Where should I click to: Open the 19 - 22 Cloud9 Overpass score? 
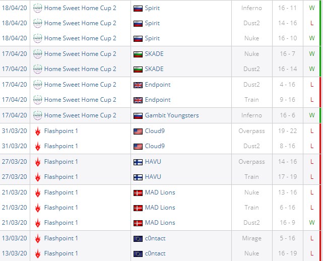[x=287, y=131]
